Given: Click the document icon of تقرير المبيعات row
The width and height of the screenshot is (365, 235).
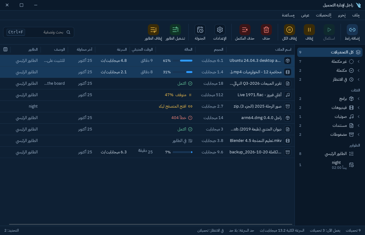Looking at the screenshot, I should point(288,83).
